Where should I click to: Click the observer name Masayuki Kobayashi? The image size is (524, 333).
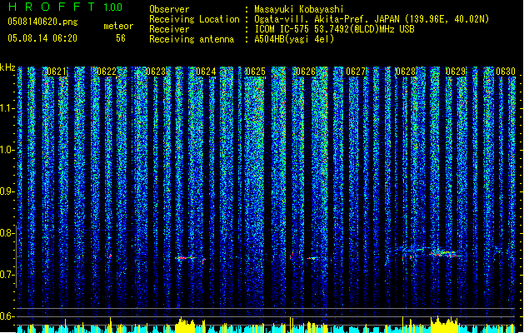(299, 9)
